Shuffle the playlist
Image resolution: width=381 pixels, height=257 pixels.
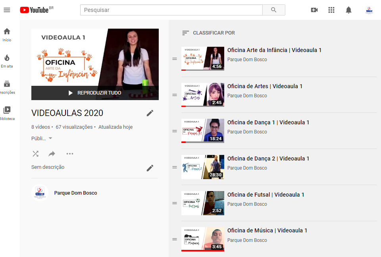35,154
